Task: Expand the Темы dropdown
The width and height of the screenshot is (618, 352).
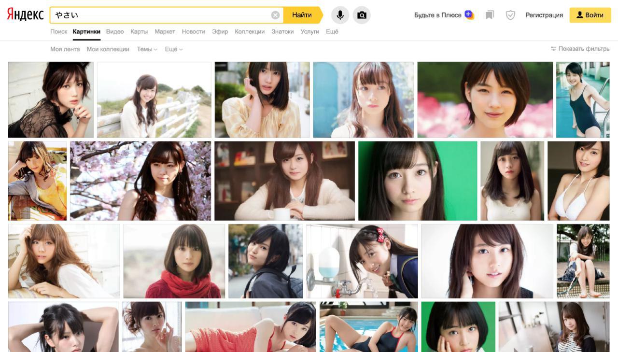Action: 147,49
